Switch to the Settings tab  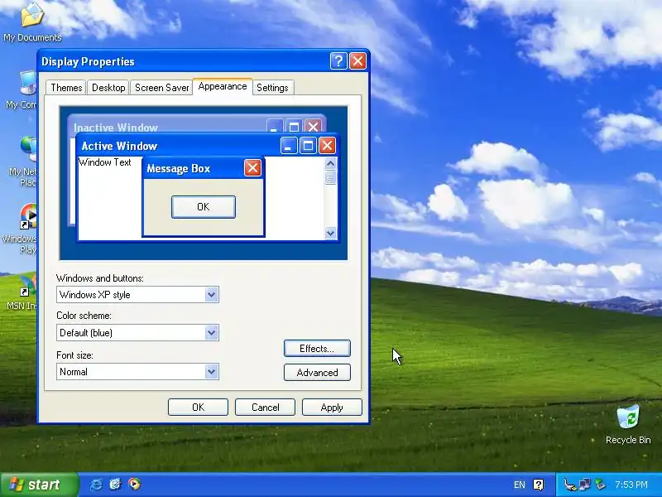(x=272, y=88)
